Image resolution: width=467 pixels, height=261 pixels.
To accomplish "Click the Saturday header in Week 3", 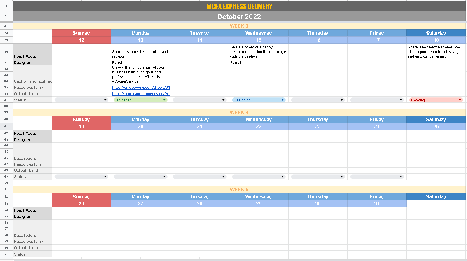I will pos(436,33).
